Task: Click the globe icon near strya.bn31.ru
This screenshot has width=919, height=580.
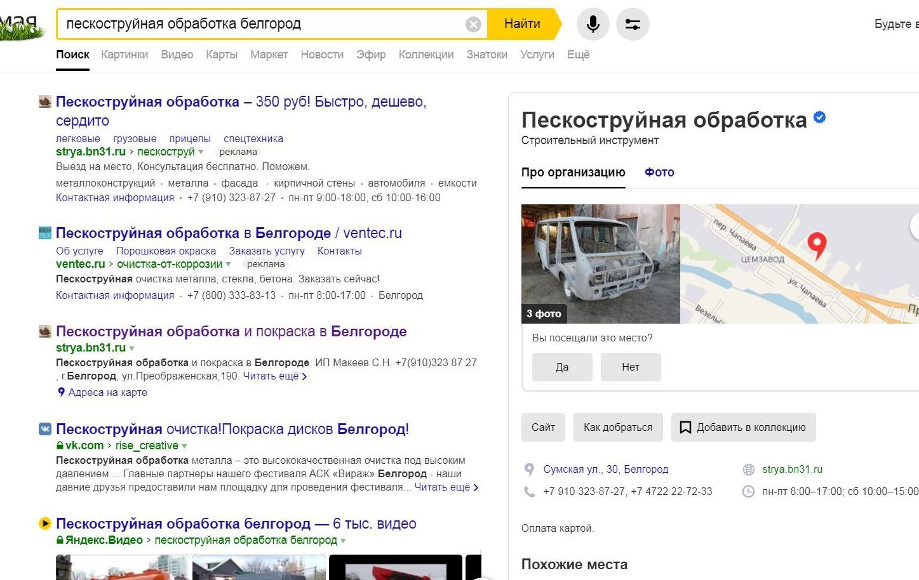Action: [x=748, y=469]
